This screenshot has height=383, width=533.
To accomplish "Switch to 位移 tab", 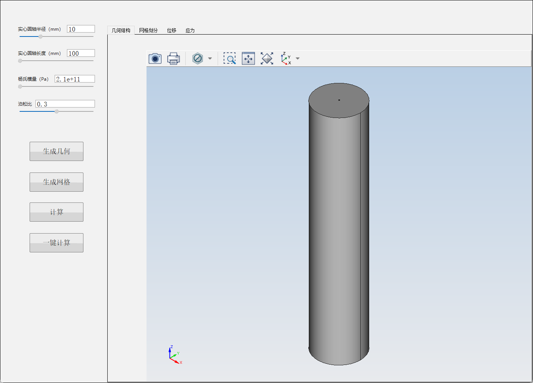I will pyautogui.click(x=172, y=30).
